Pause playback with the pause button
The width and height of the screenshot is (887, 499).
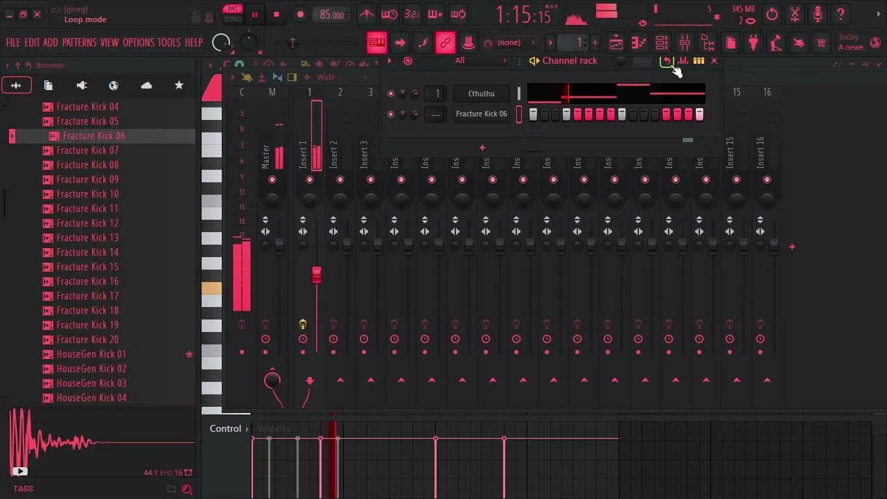(254, 15)
